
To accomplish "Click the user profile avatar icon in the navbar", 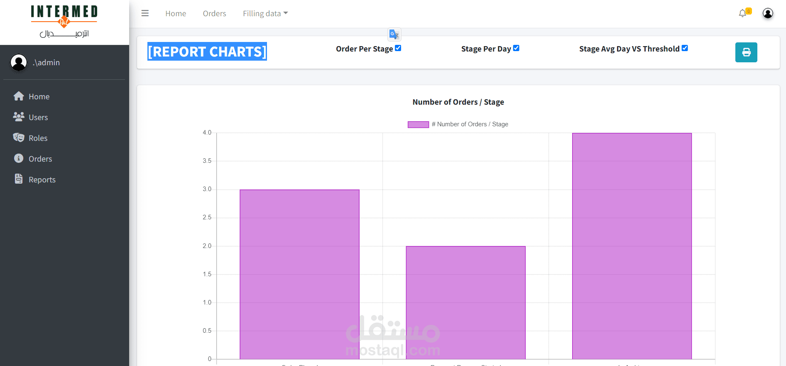I will (768, 13).
